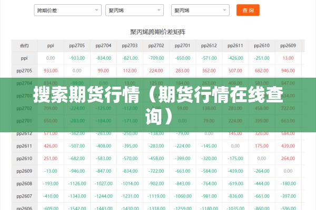This screenshot has height=210, width=316.
Task: Click -902.00 in the pp2608 row
Action: click(x=156, y=184)
